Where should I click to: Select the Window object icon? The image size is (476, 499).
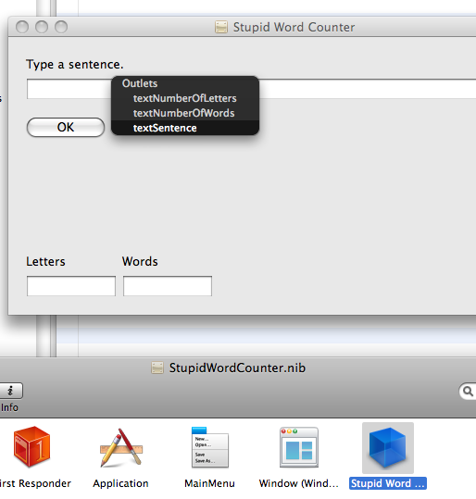[x=299, y=447]
